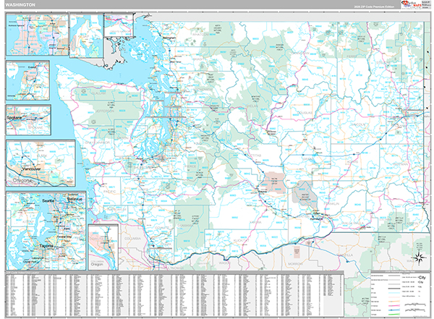Click the JEFFERSON county label

105,111
